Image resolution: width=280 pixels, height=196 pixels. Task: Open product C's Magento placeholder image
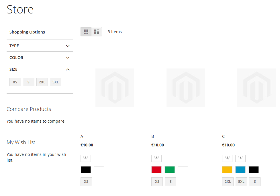(256, 88)
